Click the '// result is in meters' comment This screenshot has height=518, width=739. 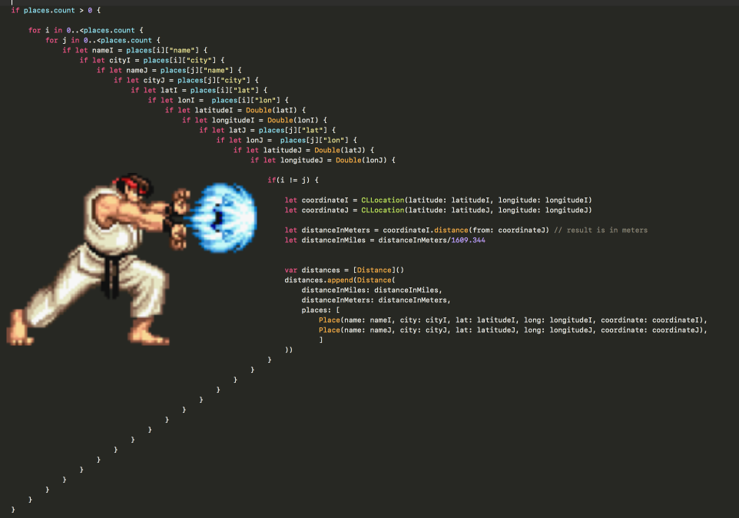click(x=601, y=230)
